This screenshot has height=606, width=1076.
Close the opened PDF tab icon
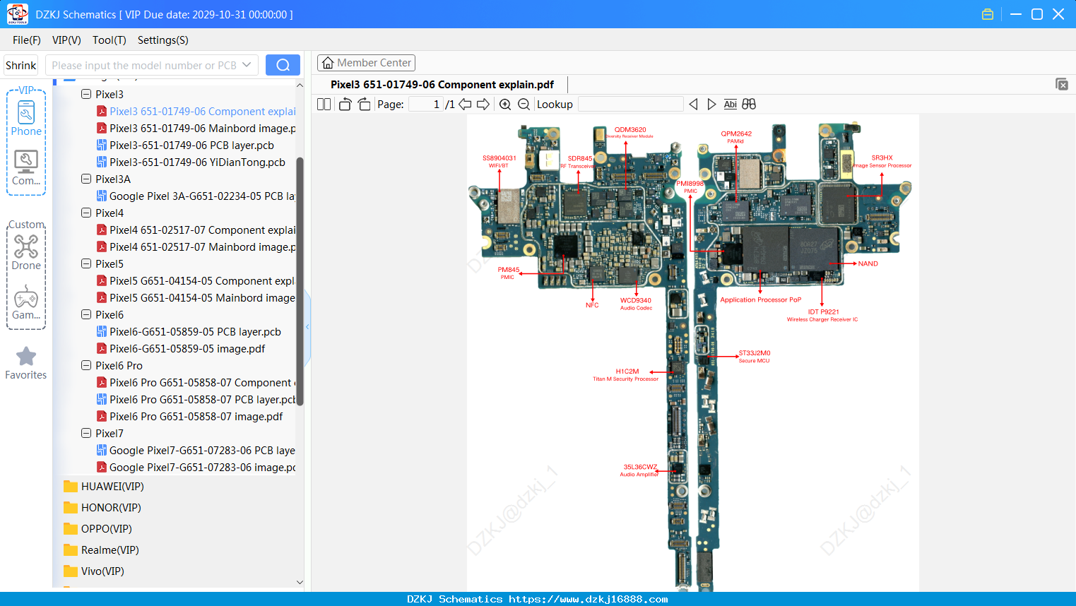[1061, 84]
